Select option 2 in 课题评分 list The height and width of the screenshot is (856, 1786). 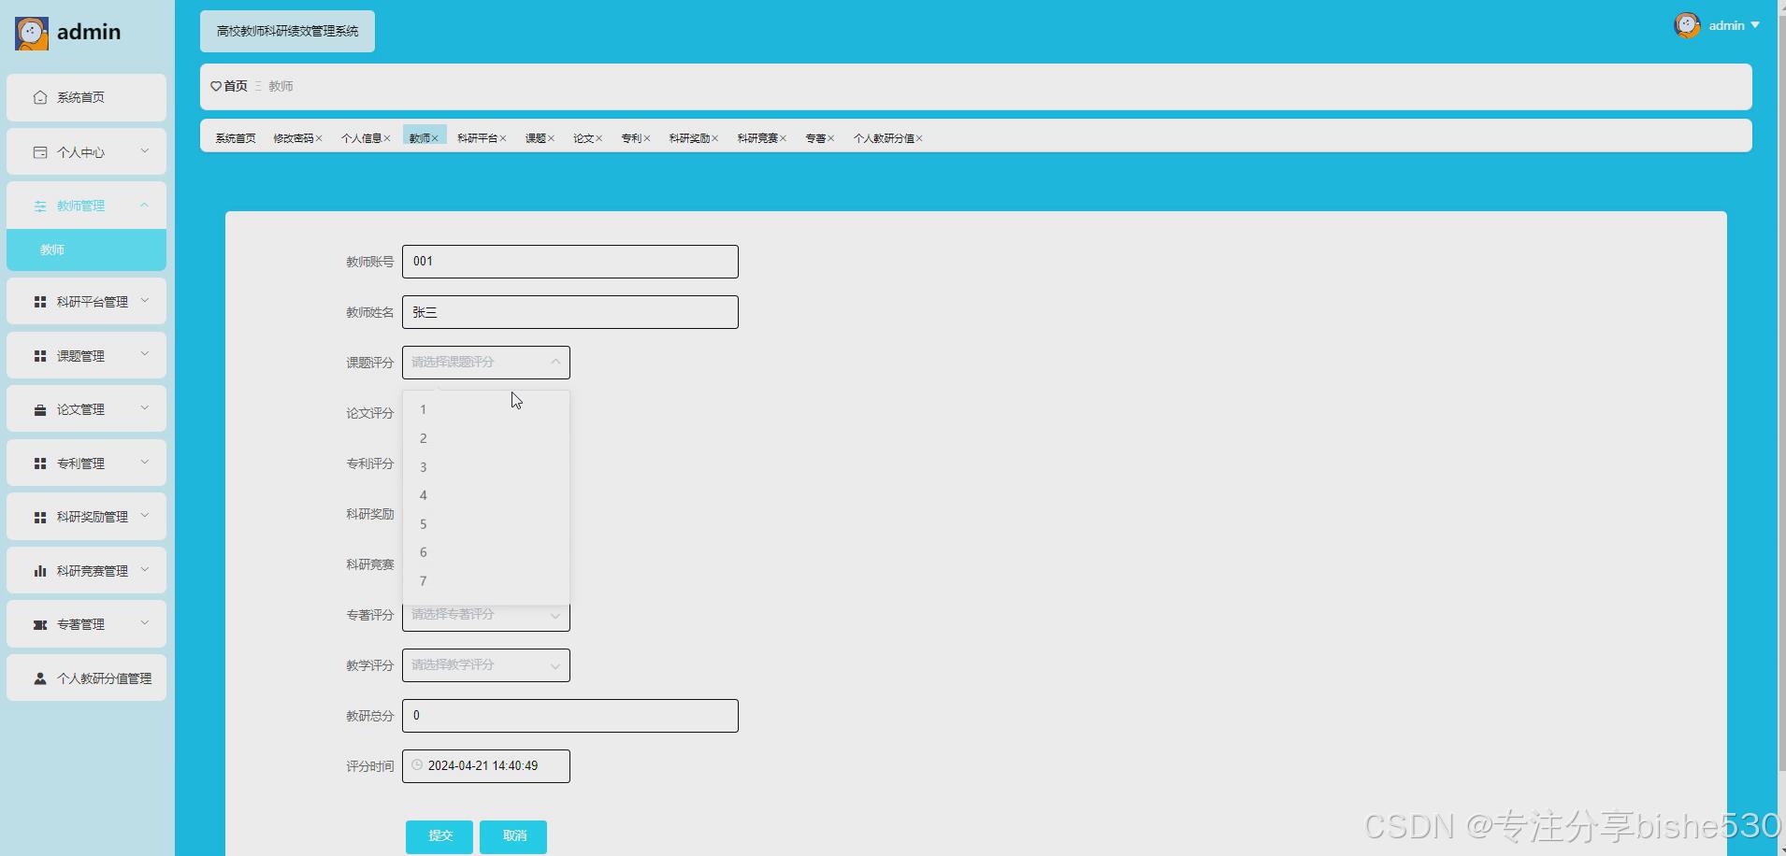click(x=486, y=438)
